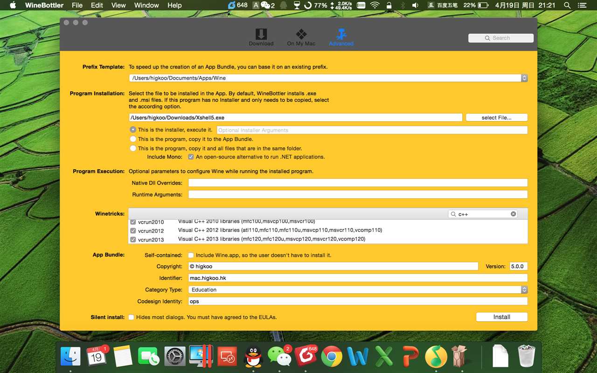Open the Baidu Wubi input method menu
Screen dimensions: 597x373
click(x=443, y=5)
